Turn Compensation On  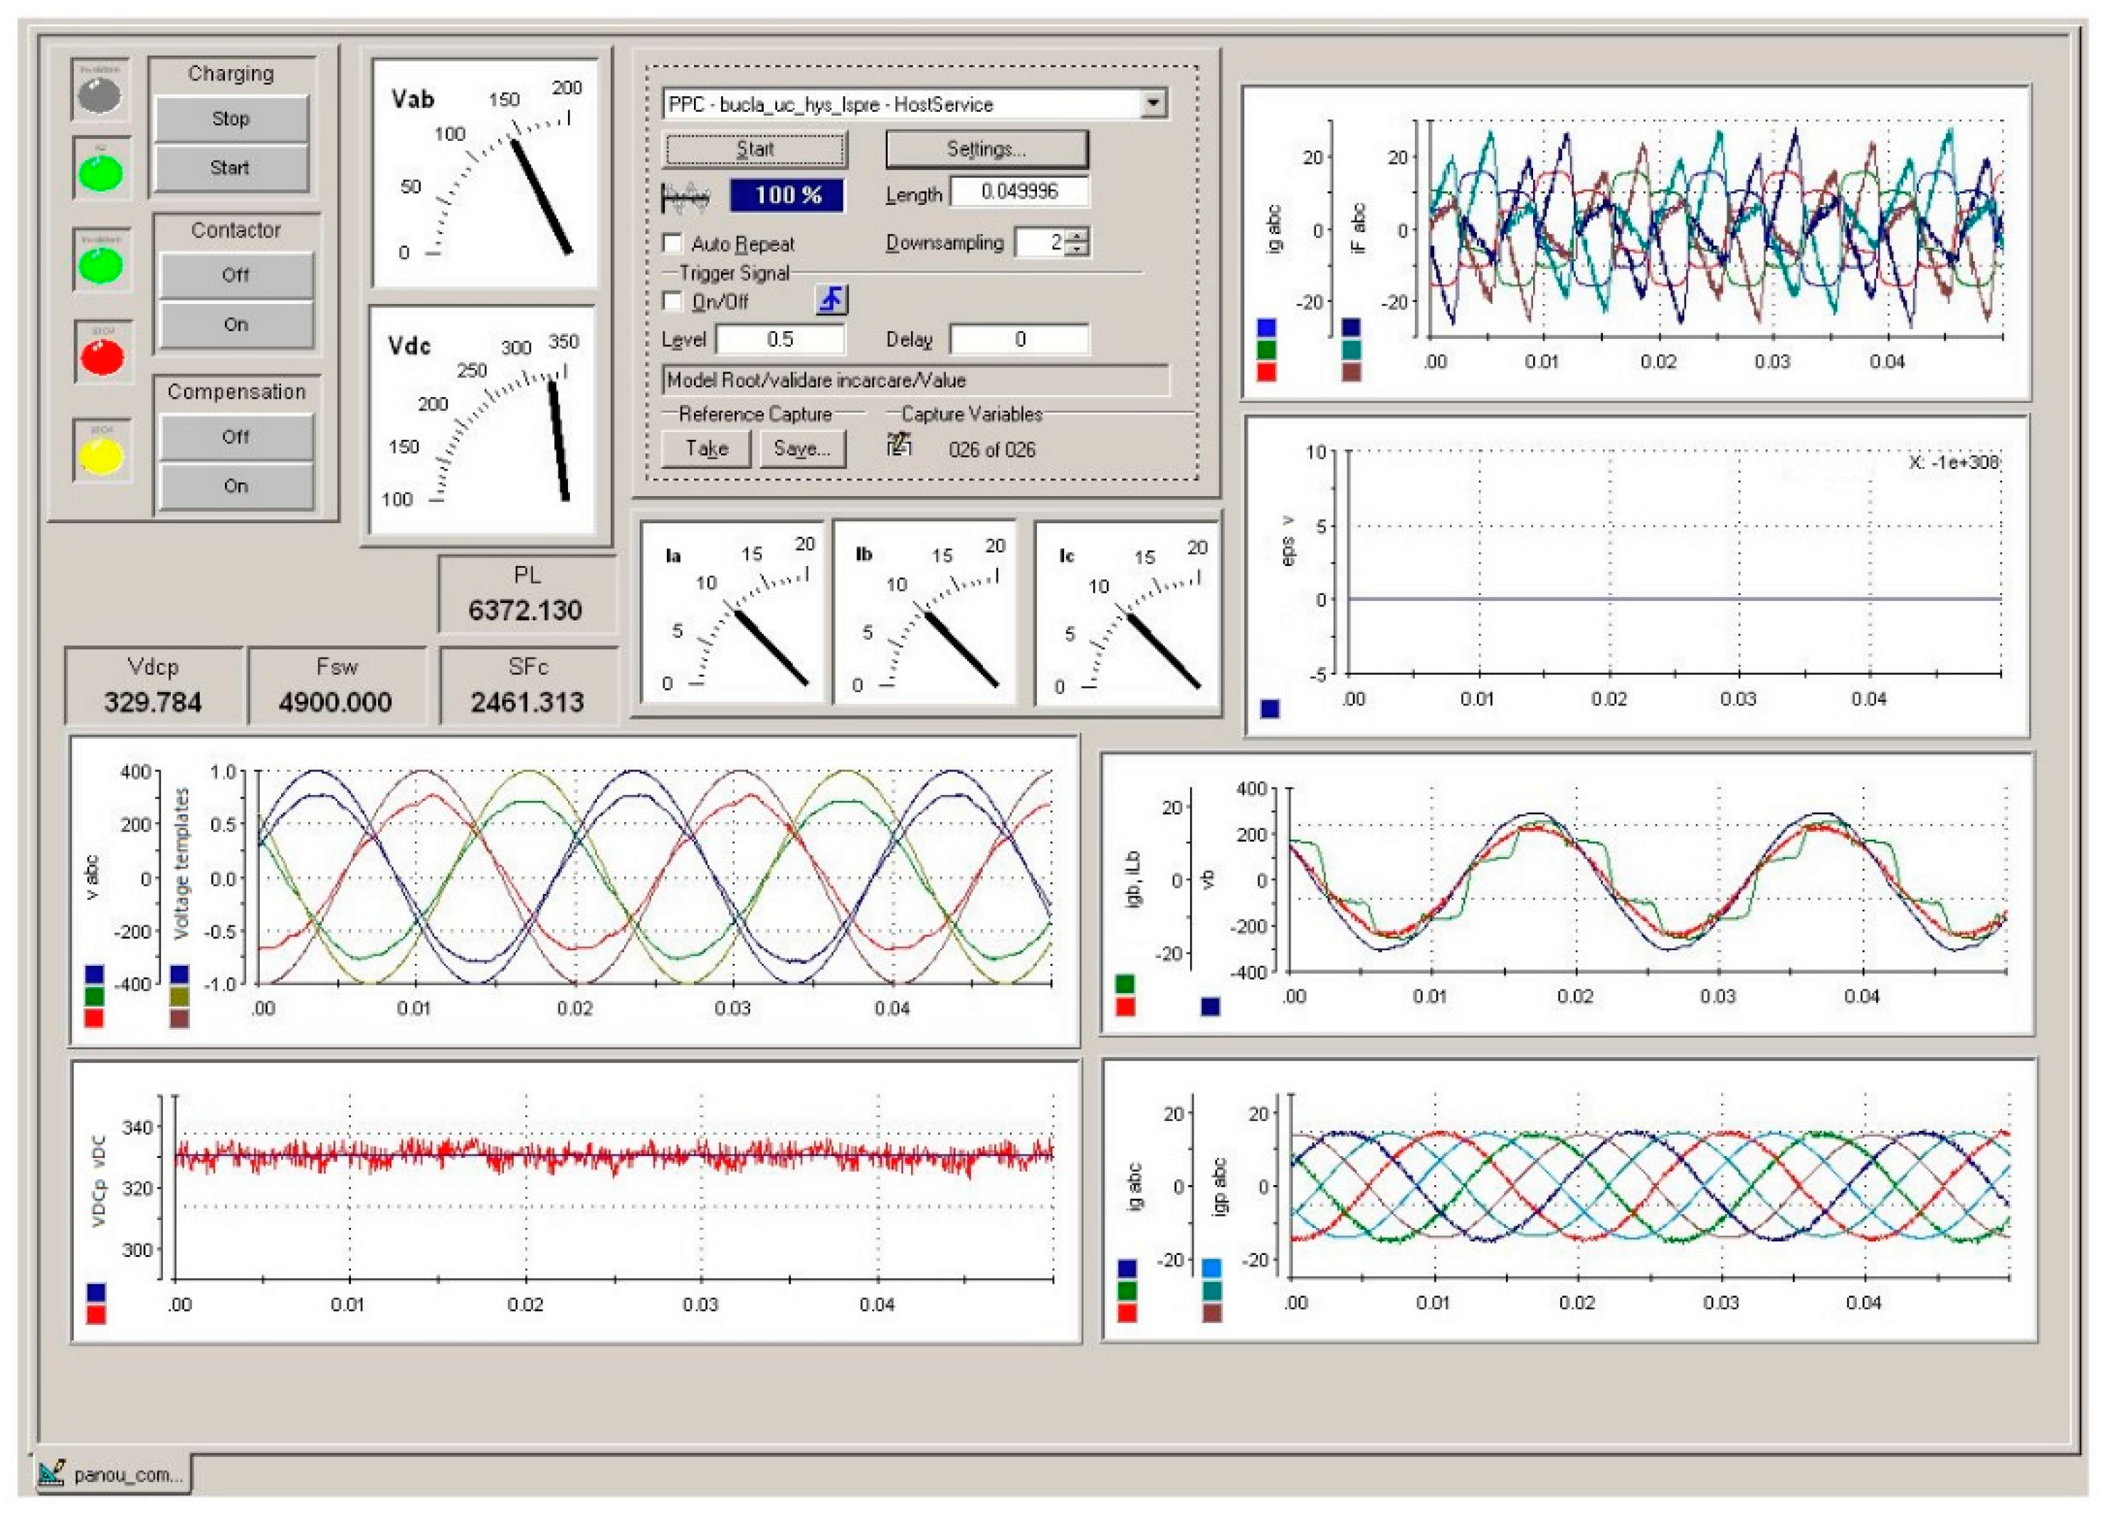tap(236, 485)
